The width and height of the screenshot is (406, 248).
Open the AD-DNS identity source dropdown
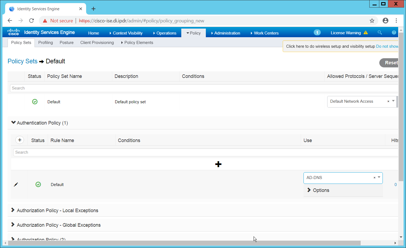point(379,177)
